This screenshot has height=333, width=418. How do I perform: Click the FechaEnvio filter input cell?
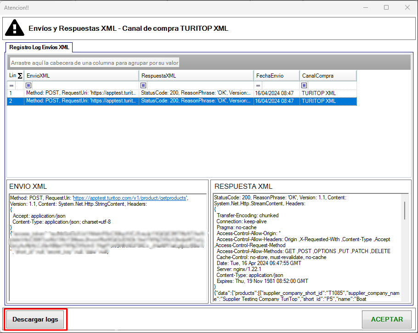(281, 85)
